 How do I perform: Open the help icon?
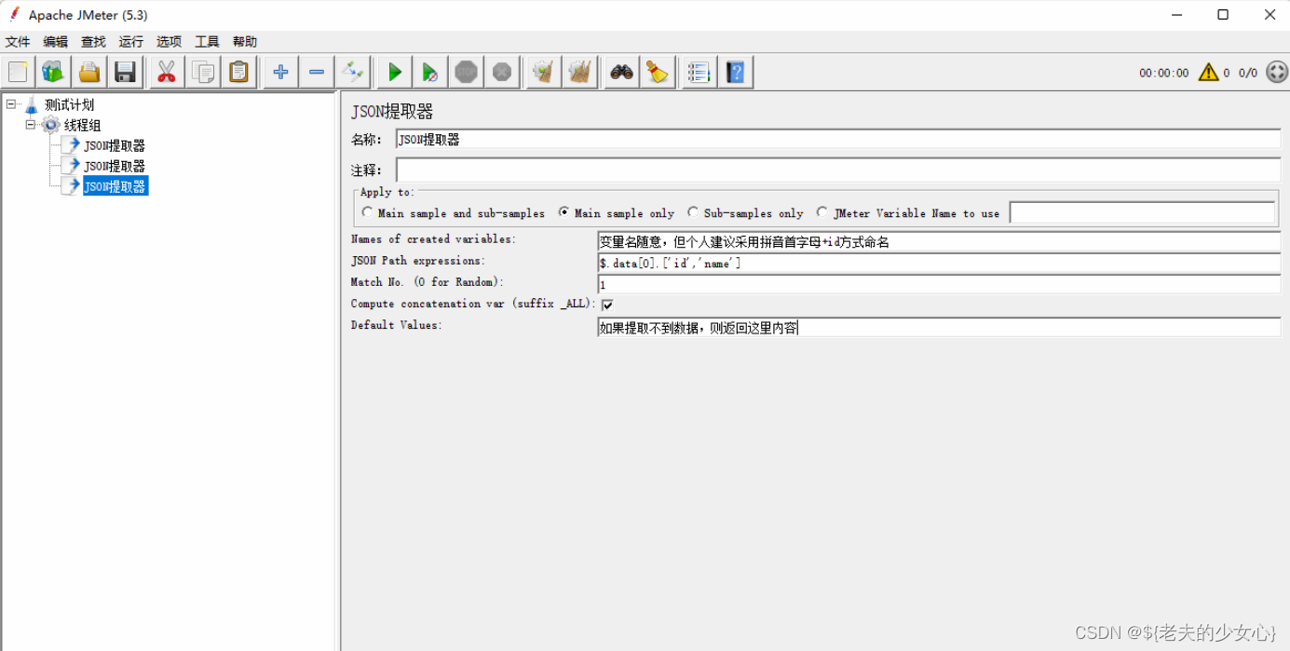736,72
